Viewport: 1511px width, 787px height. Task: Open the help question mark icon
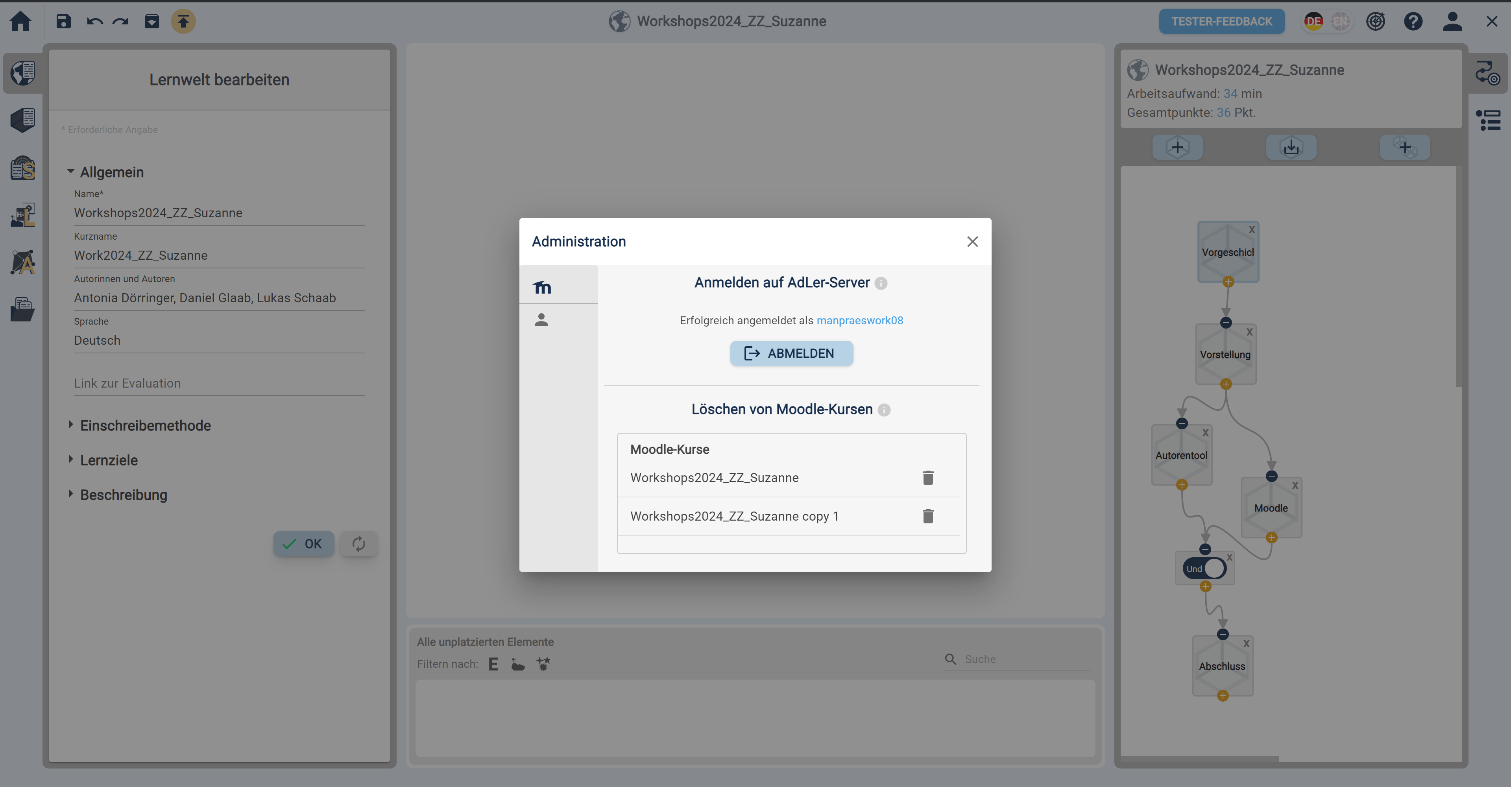(x=1413, y=22)
